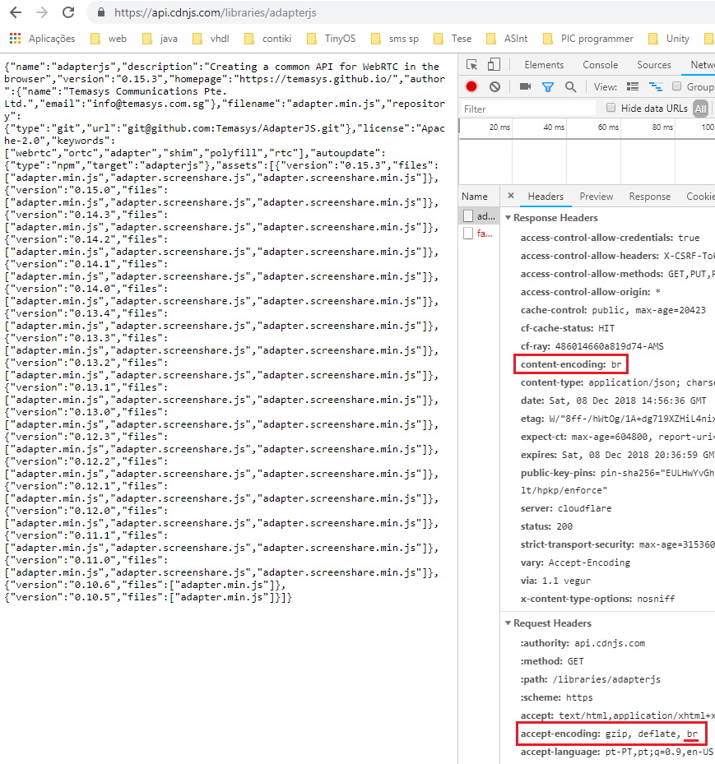The width and height of the screenshot is (715, 764).
Task: Search network requests with the magnifier
Action: (570, 86)
